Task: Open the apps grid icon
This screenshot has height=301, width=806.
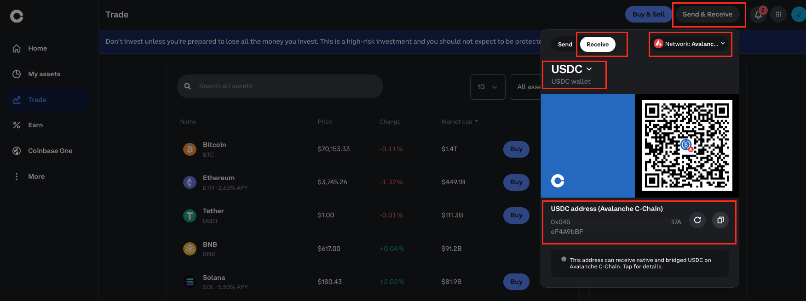Action: (x=778, y=14)
